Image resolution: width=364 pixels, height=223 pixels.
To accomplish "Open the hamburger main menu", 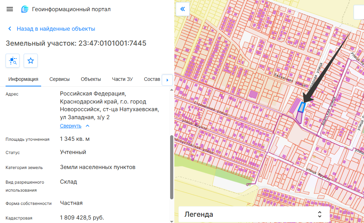I will coord(10,9).
